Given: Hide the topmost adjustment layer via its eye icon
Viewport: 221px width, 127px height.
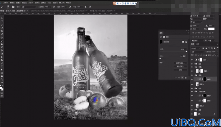Looking at the screenshot, I should pos(192,60).
